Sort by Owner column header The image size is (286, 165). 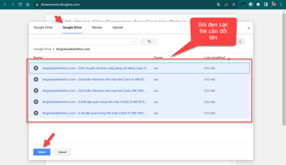tap(158, 58)
